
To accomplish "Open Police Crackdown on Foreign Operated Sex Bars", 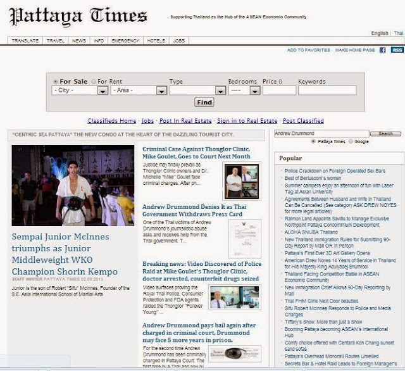I will point(335,171).
